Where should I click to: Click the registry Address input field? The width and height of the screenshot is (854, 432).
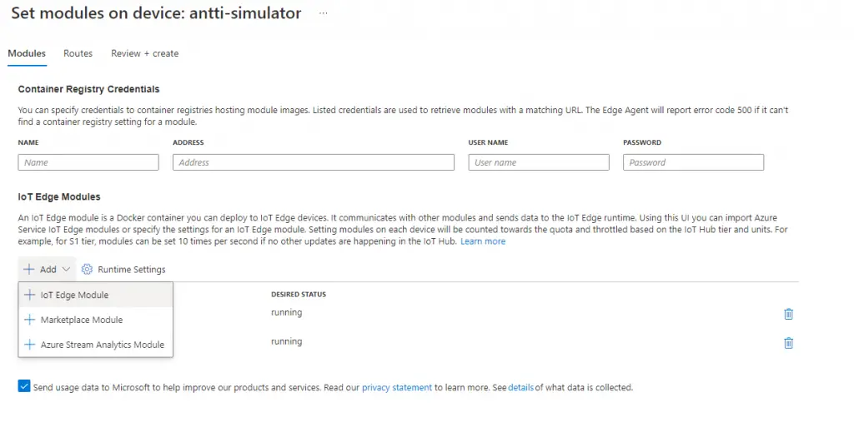pyautogui.click(x=314, y=162)
